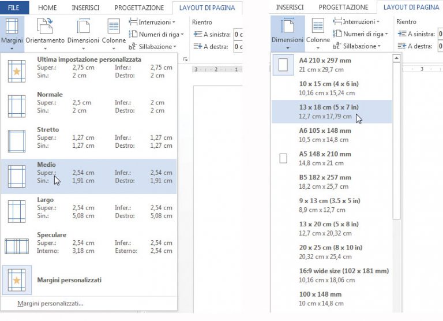Choose the Stretto margin preset
The height and width of the screenshot is (321, 443).
[89, 141]
